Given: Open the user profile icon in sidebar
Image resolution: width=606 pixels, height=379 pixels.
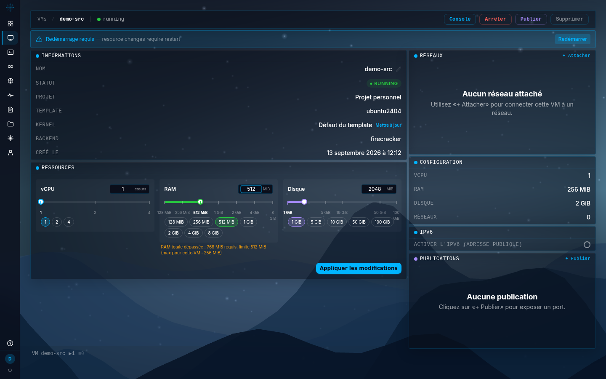Looking at the screenshot, I should click(x=11, y=152).
